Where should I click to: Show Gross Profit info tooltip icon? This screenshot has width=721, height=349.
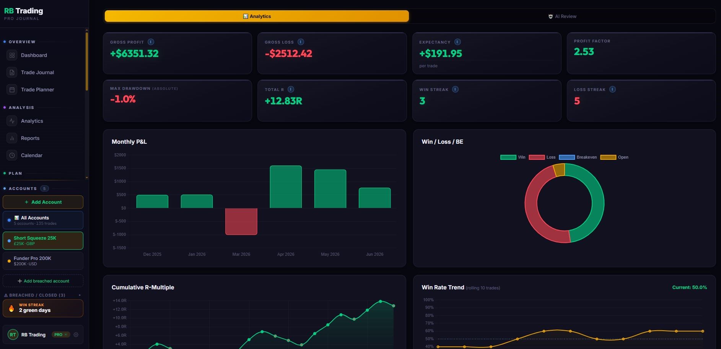(x=151, y=42)
